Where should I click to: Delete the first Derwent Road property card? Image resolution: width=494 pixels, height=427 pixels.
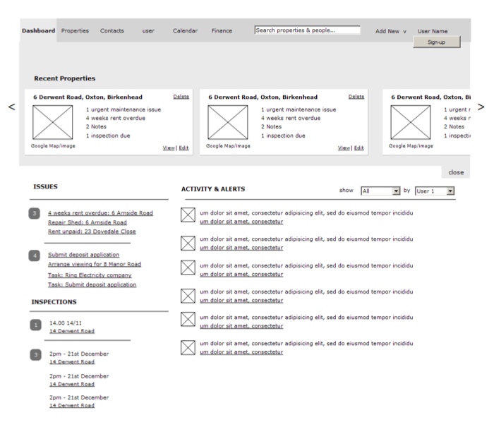[x=181, y=97]
